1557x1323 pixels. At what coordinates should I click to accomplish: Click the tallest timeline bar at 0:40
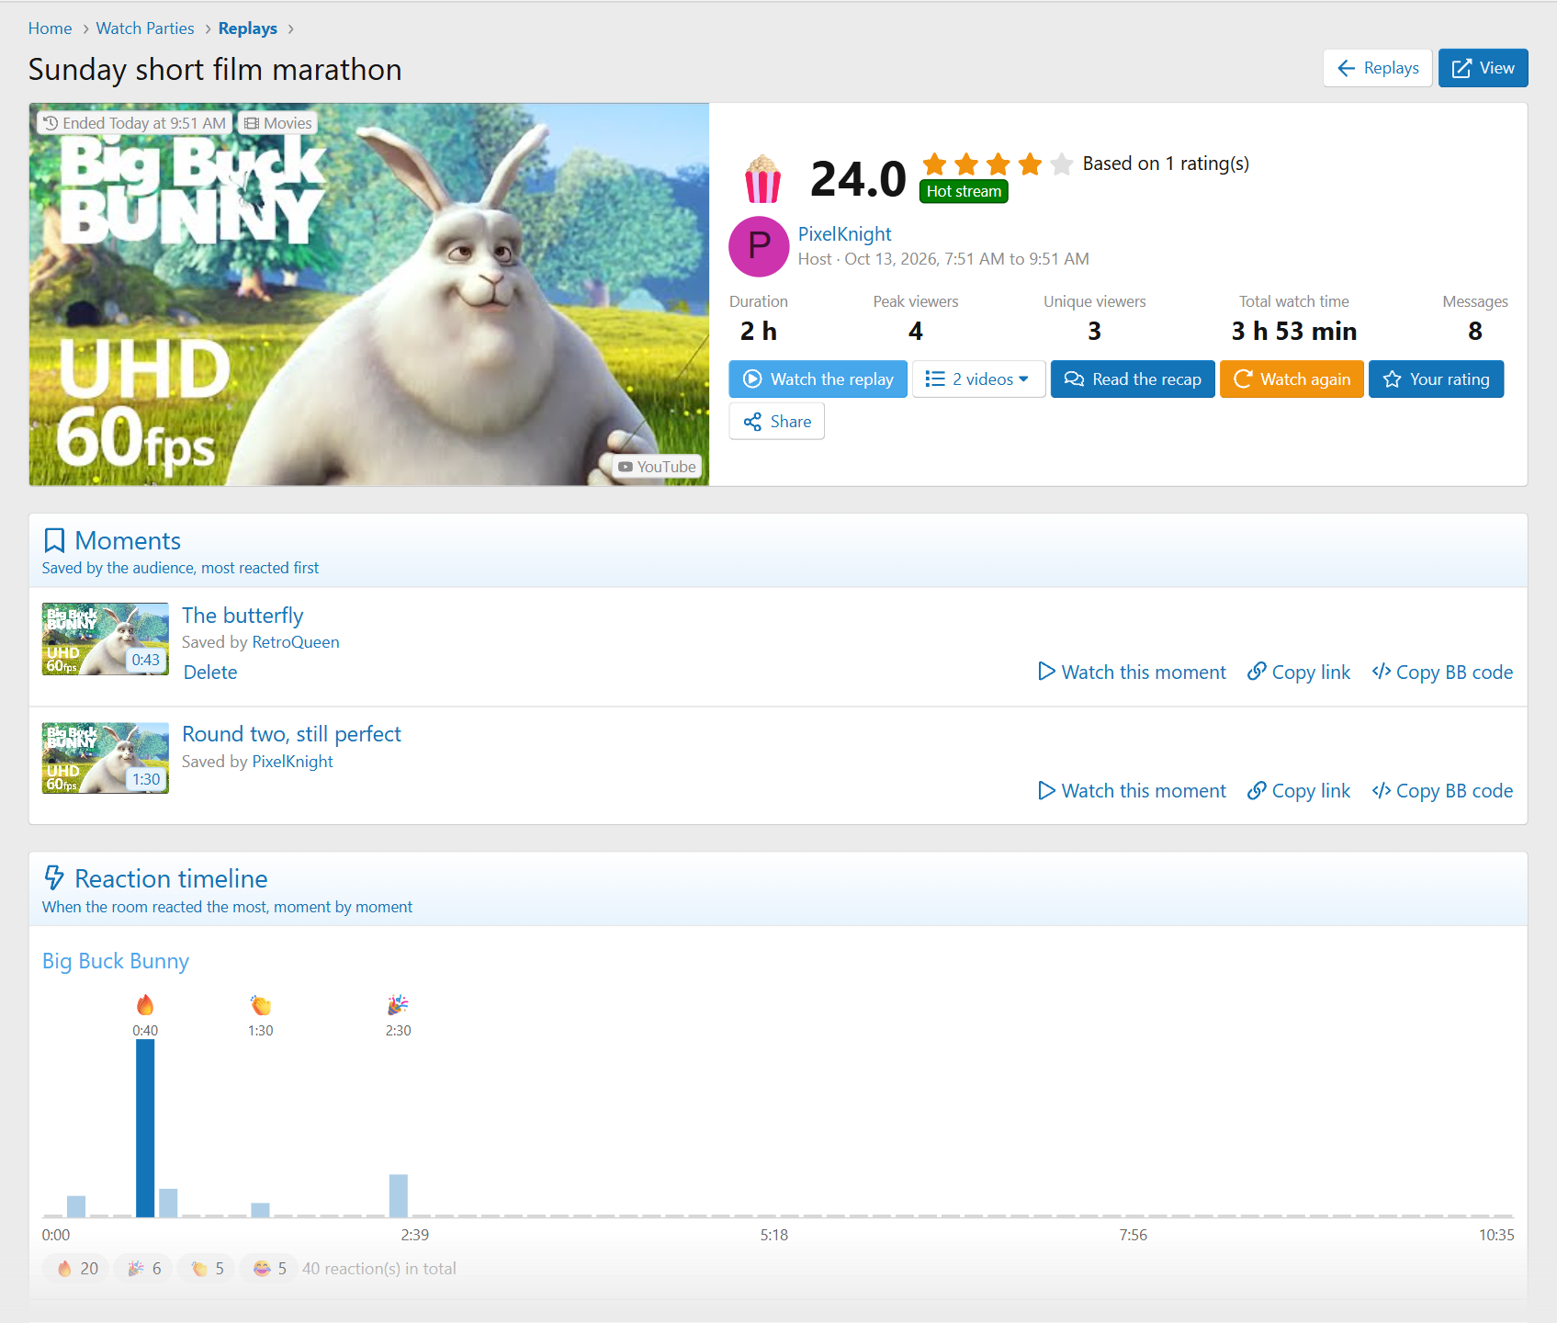[145, 1128]
